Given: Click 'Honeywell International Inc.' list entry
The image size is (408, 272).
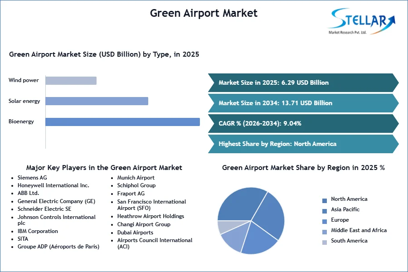Looking at the screenshot, I should coord(53,185).
